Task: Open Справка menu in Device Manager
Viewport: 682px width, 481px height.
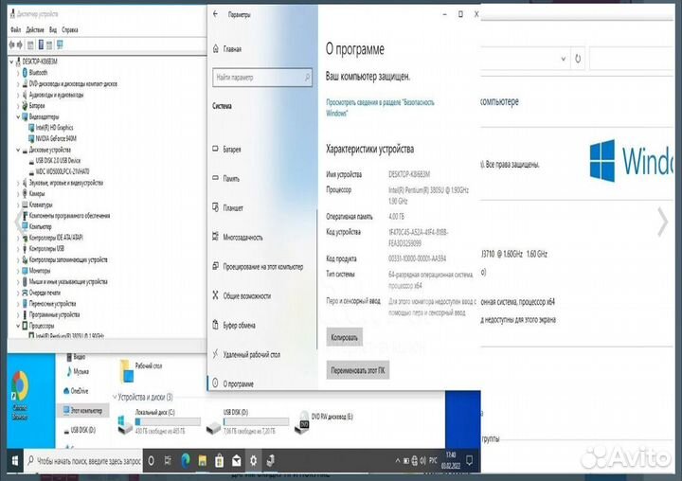Action: pos(69,29)
